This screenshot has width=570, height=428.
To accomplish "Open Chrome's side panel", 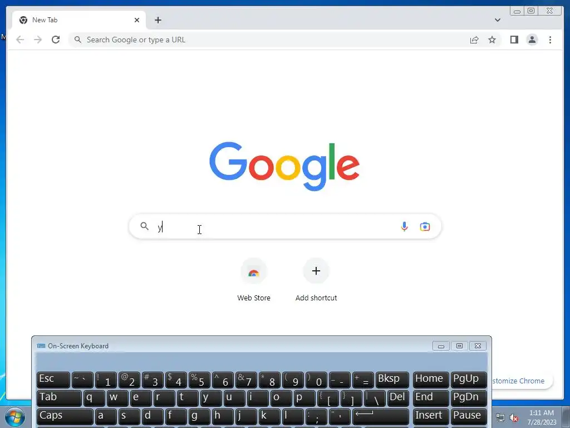I will (x=514, y=40).
